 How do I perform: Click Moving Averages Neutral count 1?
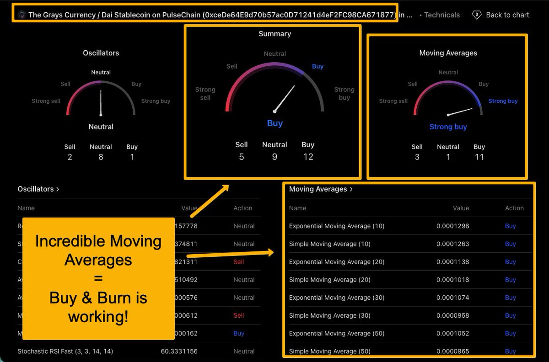[448, 157]
